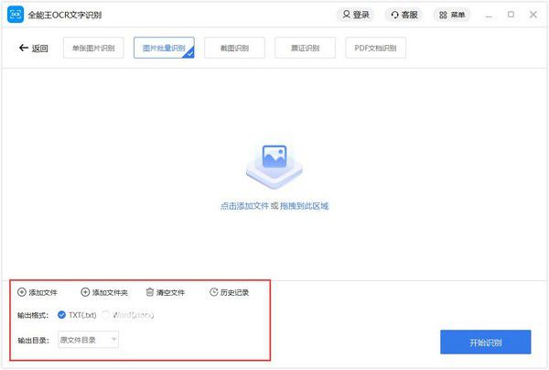Screen dimensions: 549x370
Task: Click the OCR app logo icon
Action: [x=16, y=15]
